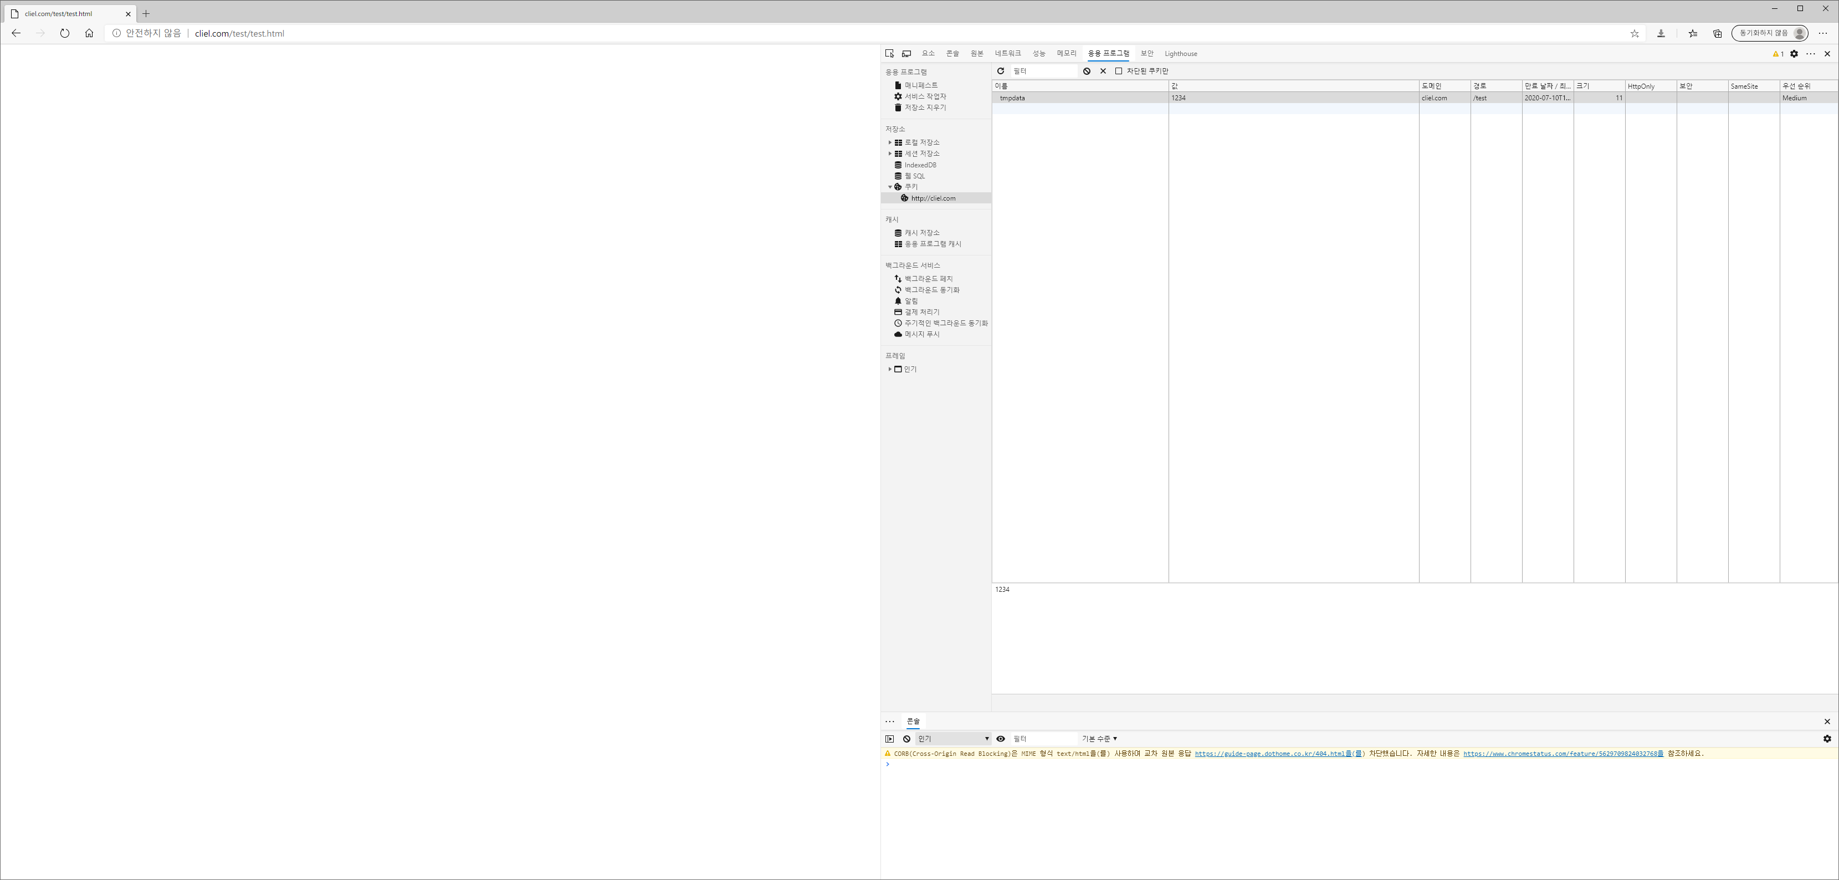Enable the blocked cookies only checkbox
Viewport: 1839px width, 880px height.
coord(1119,71)
